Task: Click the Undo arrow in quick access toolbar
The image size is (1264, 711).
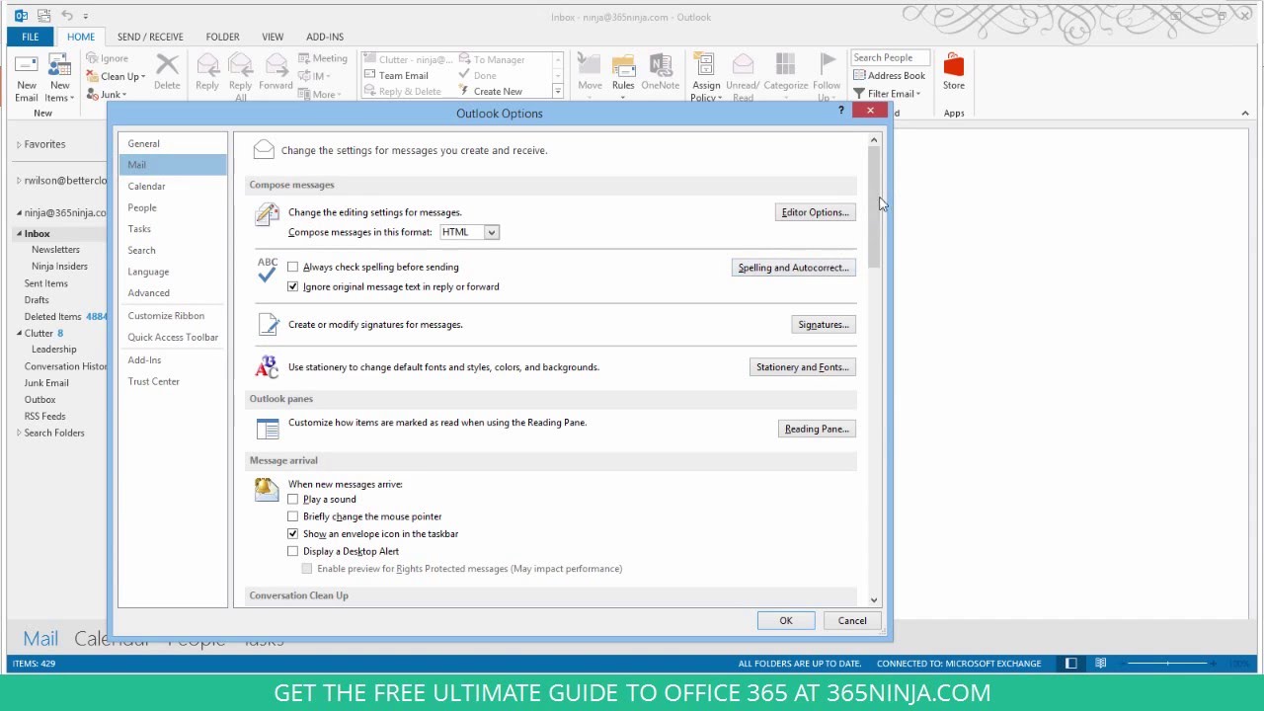Action: [67, 16]
